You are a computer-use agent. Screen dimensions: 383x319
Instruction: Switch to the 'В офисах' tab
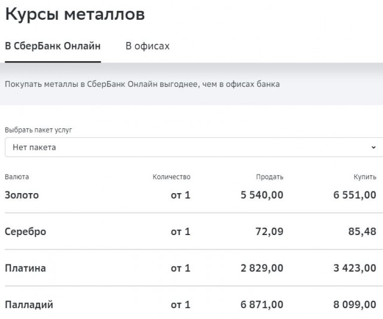click(x=148, y=46)
